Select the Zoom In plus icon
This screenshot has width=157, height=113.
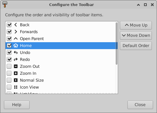click(x=16, y=73)
